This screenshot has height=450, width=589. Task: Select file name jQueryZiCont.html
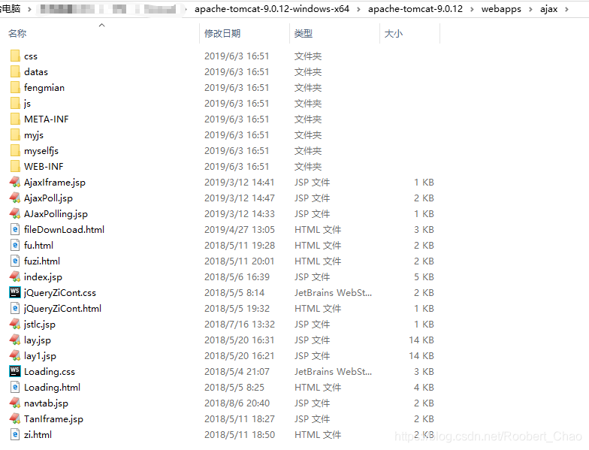click(x=63, y=308)
